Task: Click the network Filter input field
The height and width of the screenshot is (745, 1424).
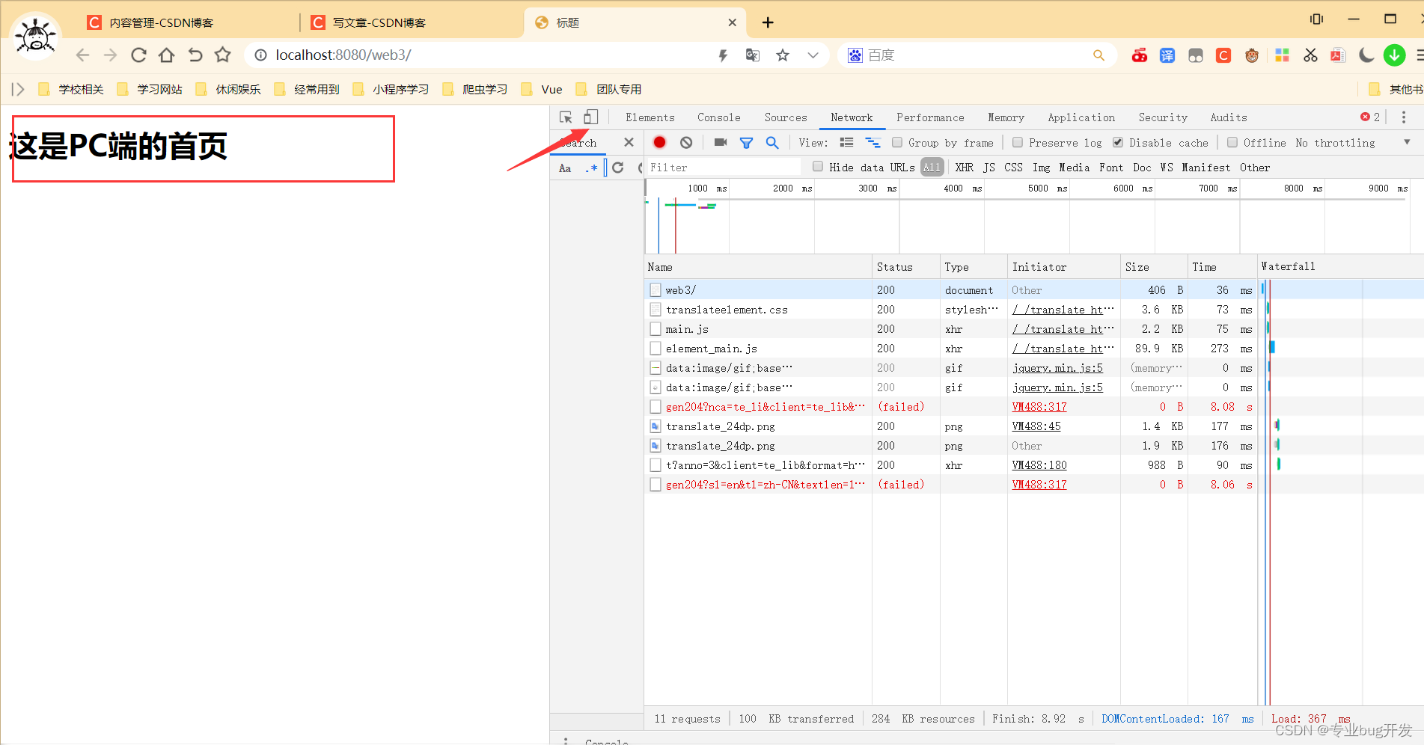Action: [723, 168]
